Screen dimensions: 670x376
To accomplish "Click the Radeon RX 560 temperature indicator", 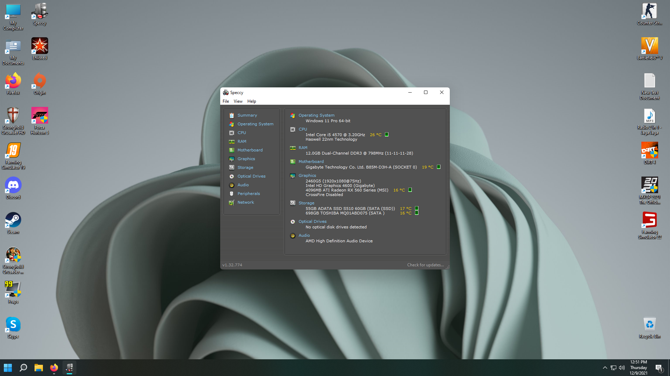I will 410,190.
